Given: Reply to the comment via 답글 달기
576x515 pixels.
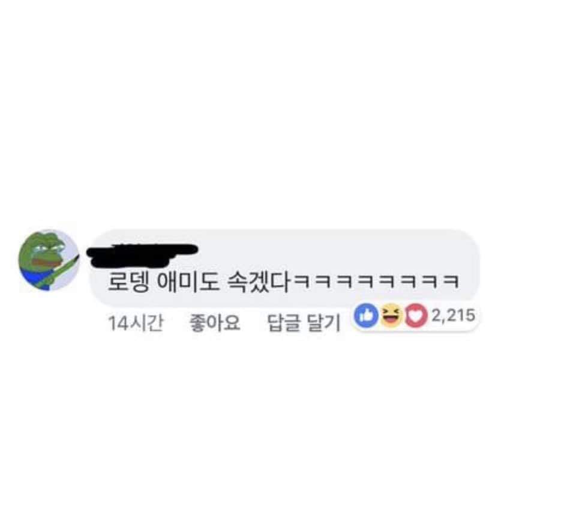Looking at the screenshot, I should click(x=304, y=323).
